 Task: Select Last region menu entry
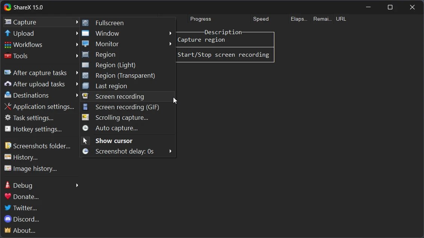pos(128,86)
